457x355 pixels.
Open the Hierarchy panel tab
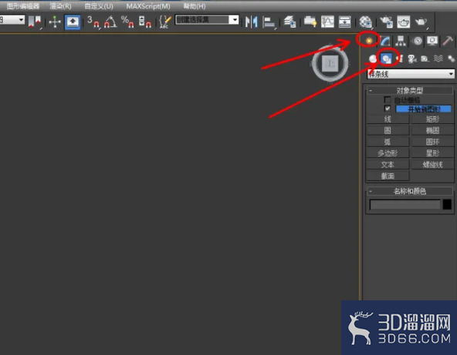tap(401, 41)
